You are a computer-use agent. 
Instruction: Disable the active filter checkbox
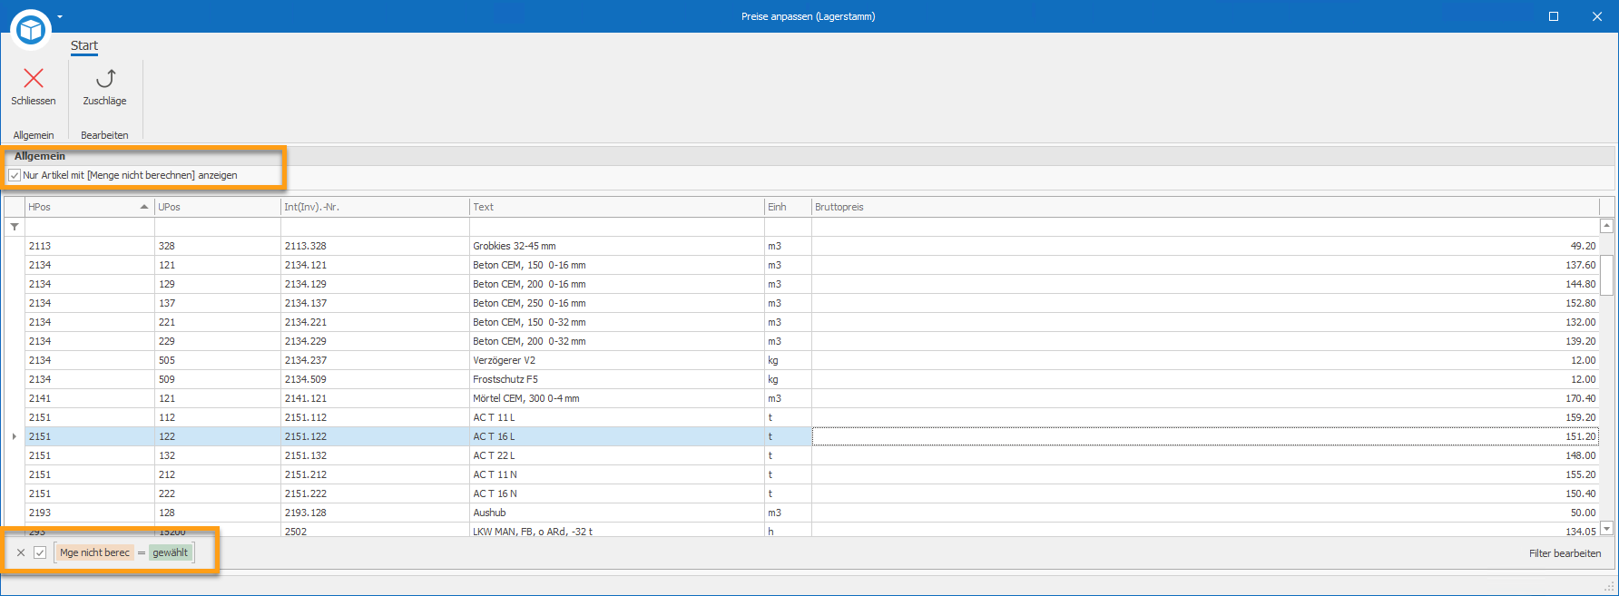pos(40,552)
